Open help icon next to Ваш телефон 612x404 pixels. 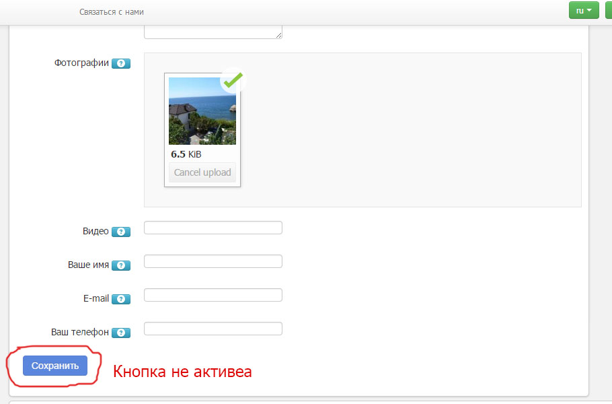point(121,333)
